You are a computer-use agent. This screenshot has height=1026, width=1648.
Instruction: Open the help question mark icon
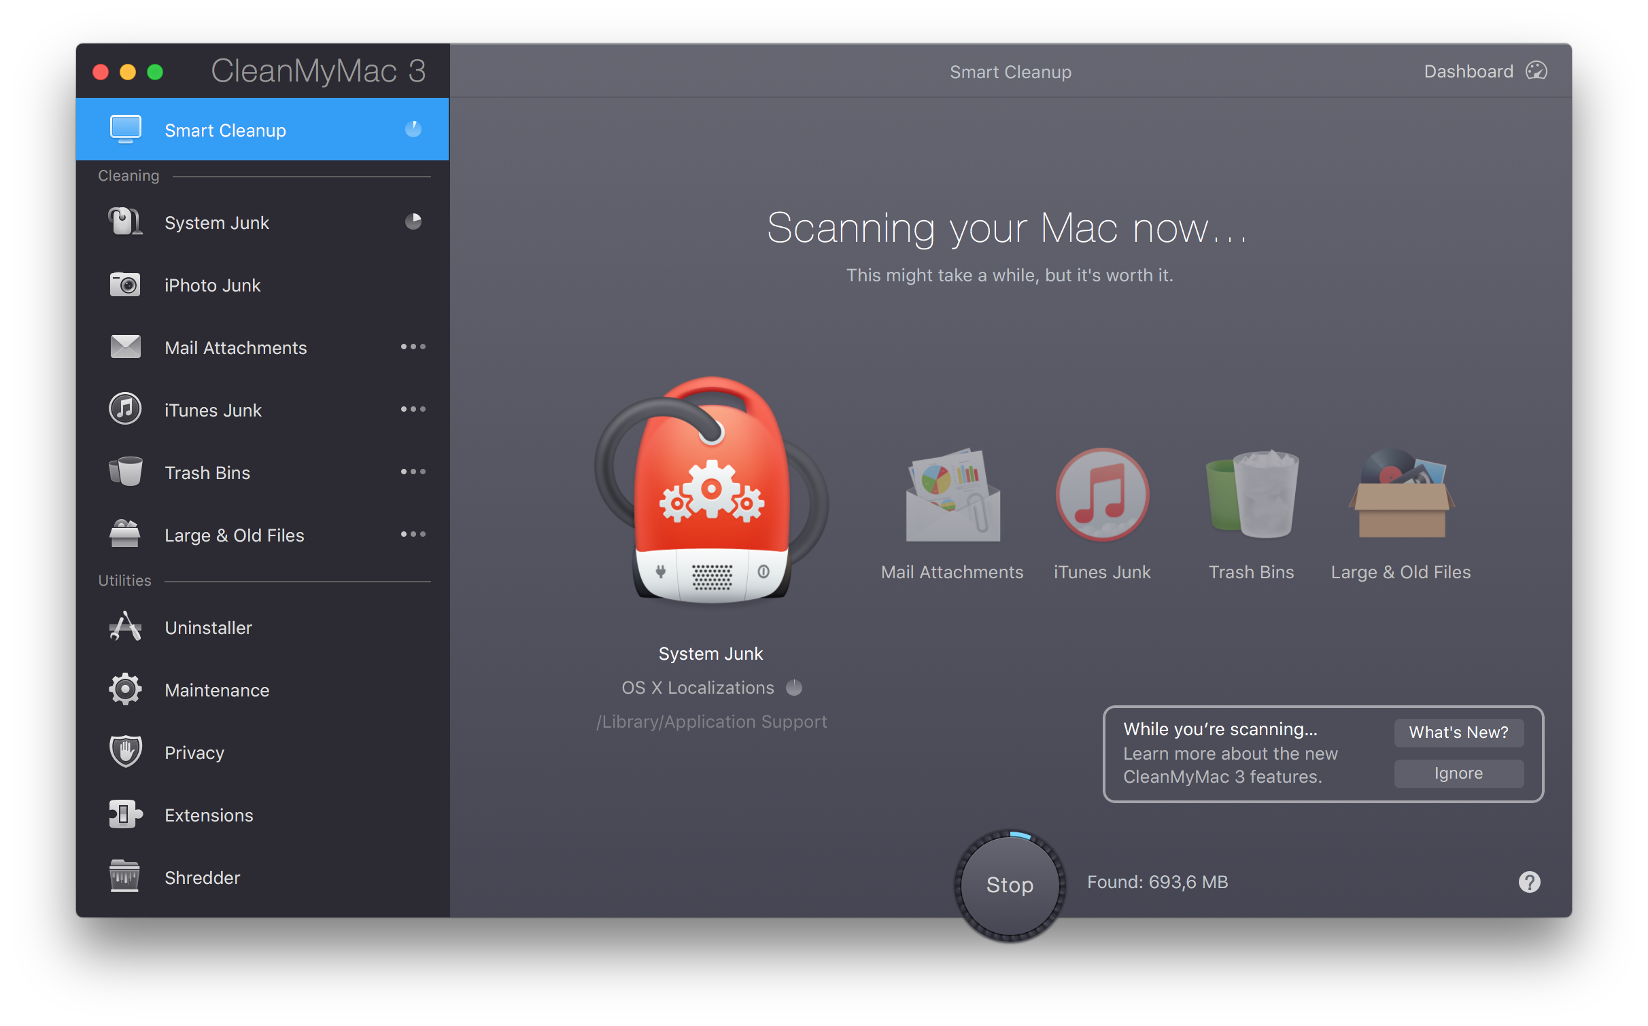click(x=1529, y=882)
